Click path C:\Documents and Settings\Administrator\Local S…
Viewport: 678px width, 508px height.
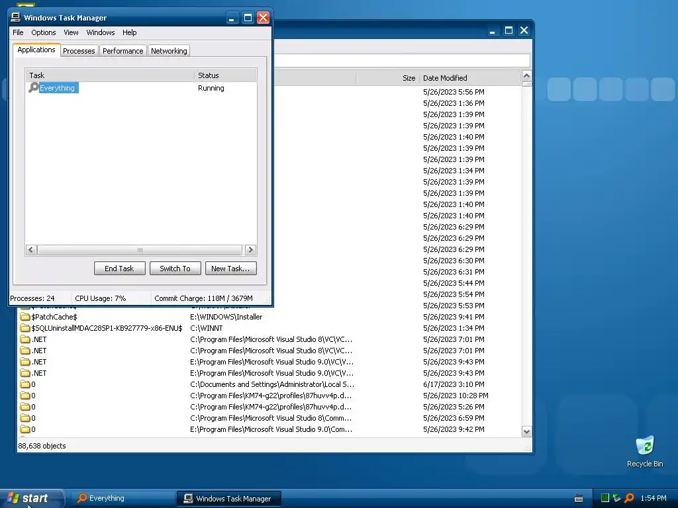point(272,384)
